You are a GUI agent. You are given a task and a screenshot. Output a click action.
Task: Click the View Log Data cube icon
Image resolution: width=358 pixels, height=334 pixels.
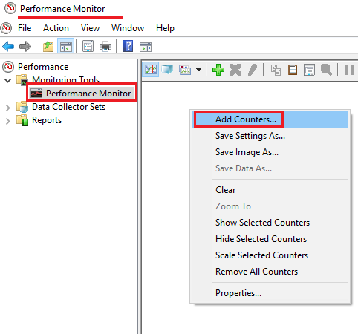coord(167,70)
